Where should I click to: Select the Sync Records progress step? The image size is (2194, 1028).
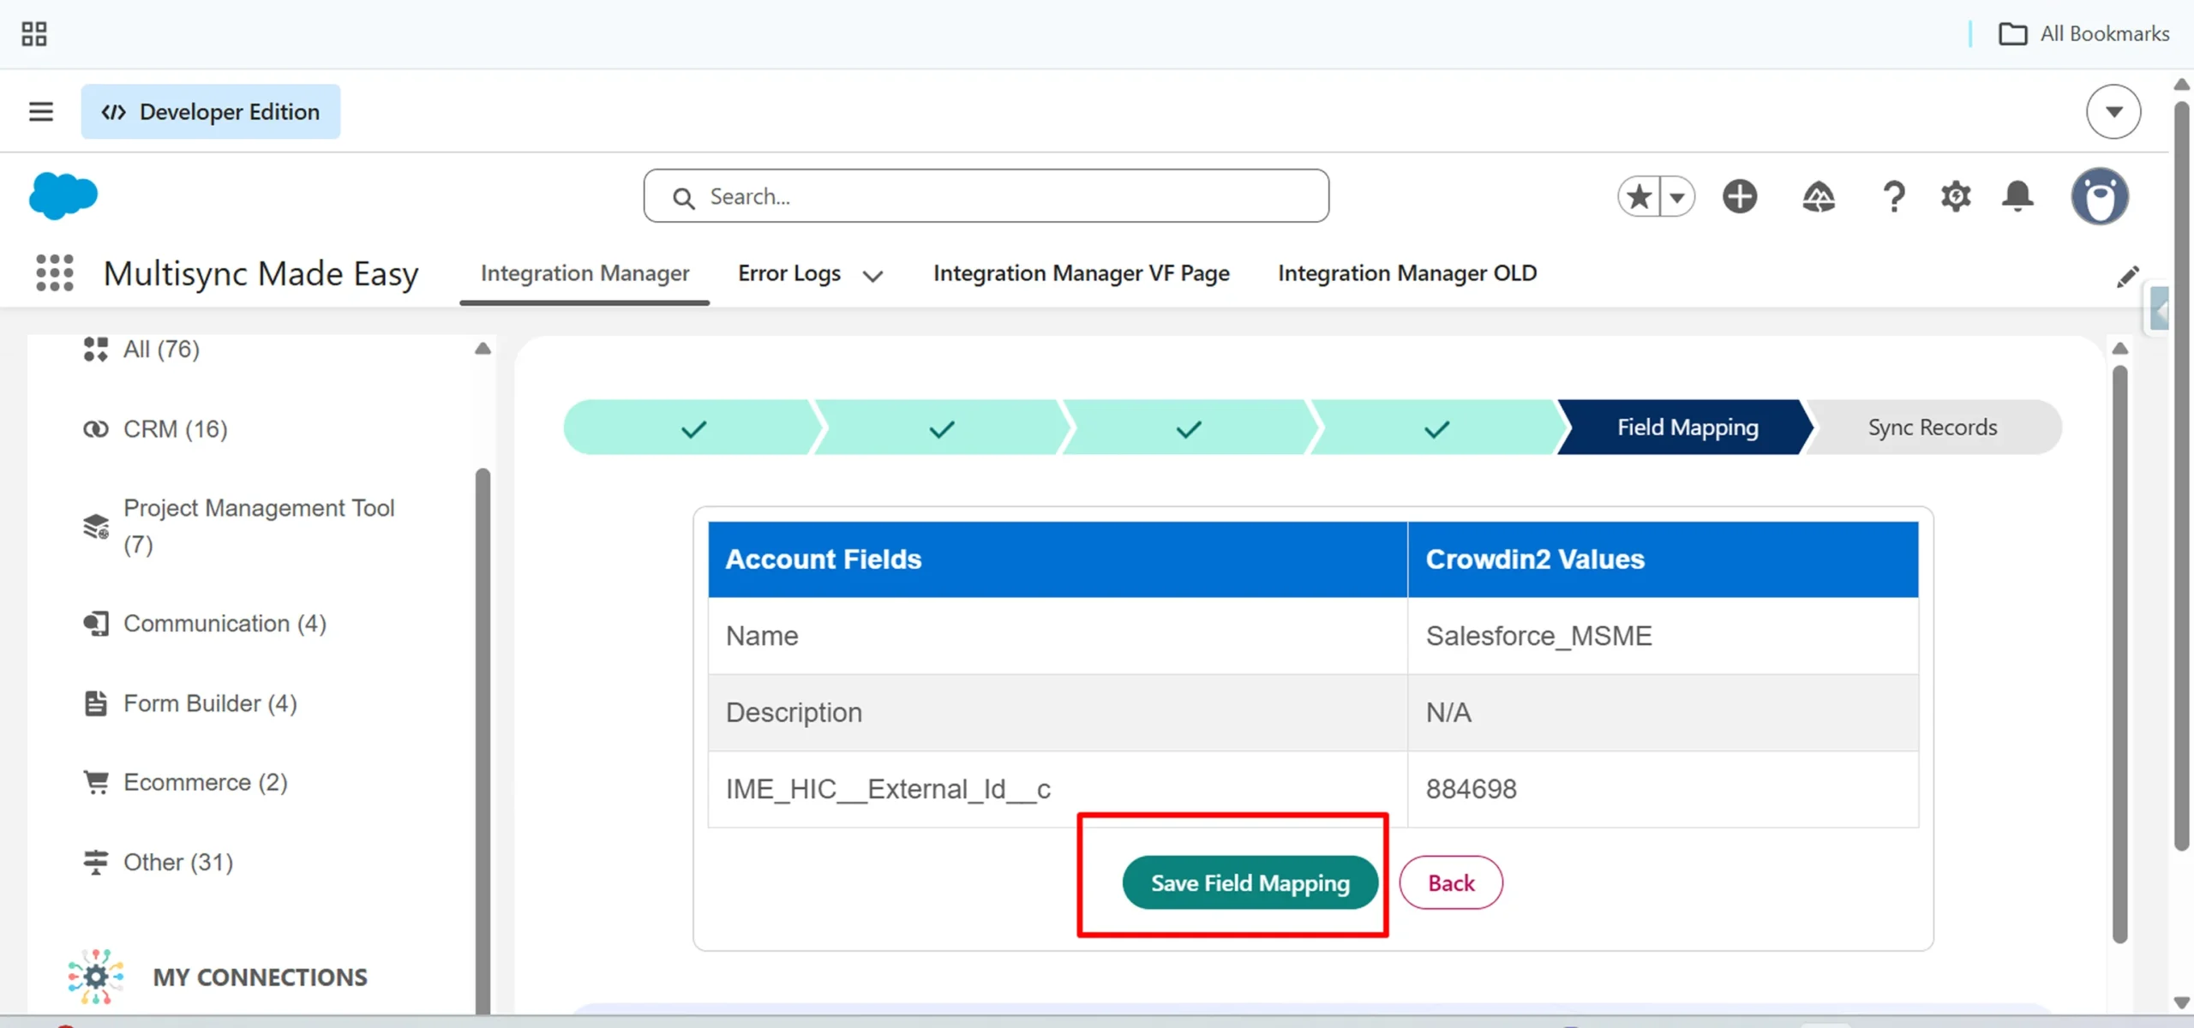click(1933, 427)
